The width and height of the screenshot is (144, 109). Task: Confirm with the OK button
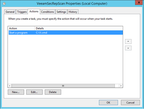coord(108,103)
